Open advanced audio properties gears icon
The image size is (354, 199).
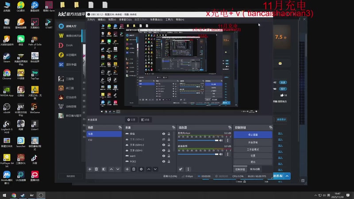coord(181,169)
